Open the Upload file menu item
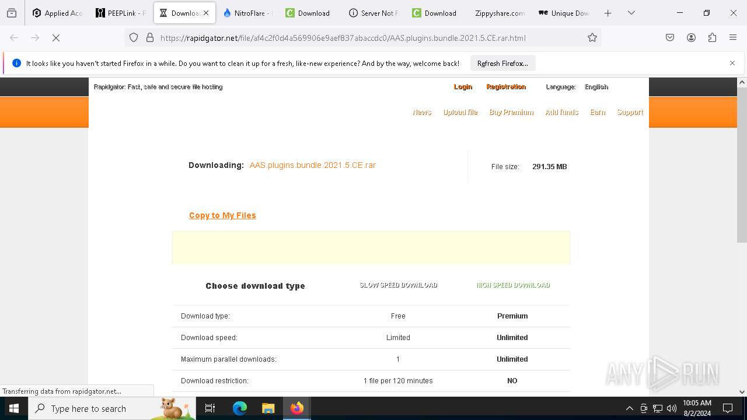 click(x=460, y=112)
